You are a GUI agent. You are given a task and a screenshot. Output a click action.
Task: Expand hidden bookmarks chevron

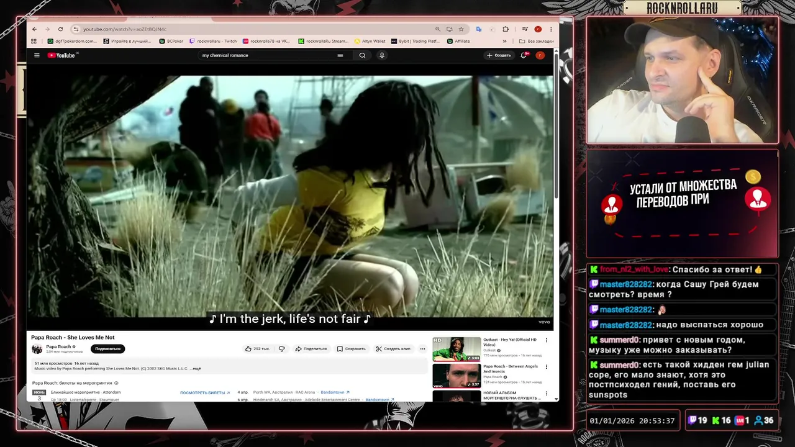pyautogui.click(x=504, y=41)
